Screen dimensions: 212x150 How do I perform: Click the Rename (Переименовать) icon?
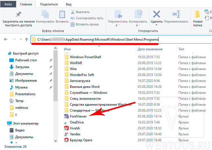176,14
